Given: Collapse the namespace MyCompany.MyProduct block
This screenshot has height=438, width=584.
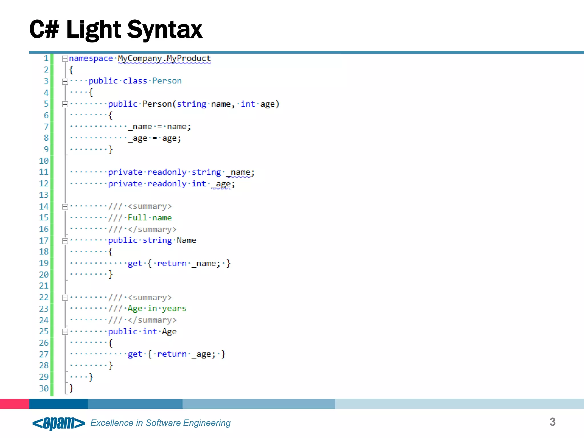Looking at the screenshot, I should click(65, 58).
